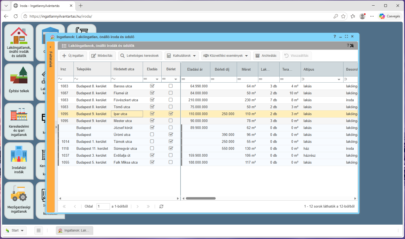Click the Település filter input field

point(92,79)
